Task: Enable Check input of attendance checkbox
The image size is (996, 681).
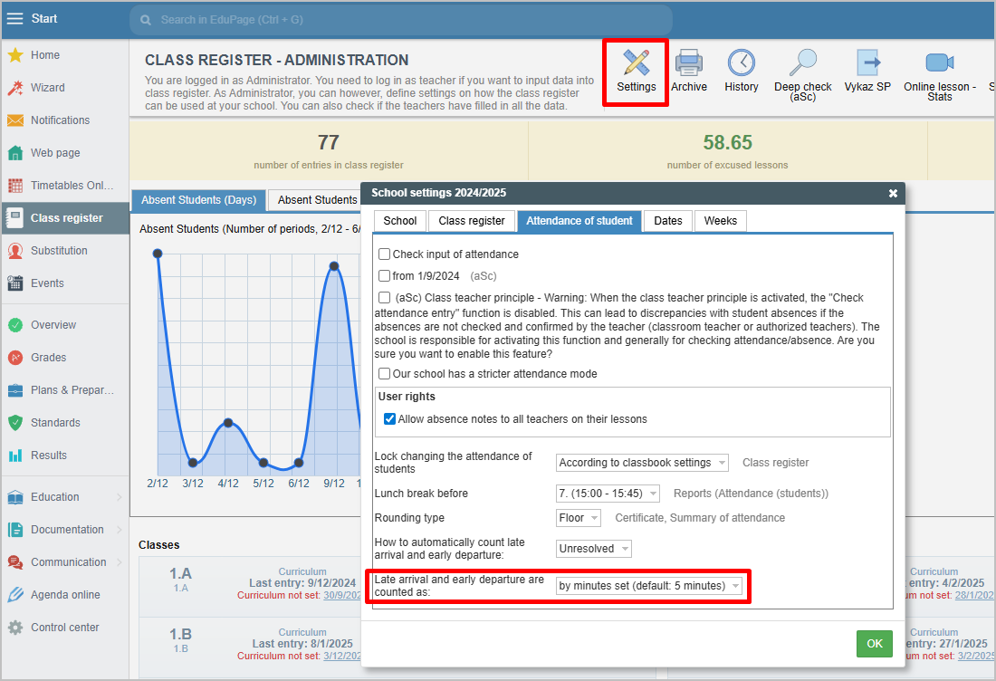Action: click(x=385, y=254)
